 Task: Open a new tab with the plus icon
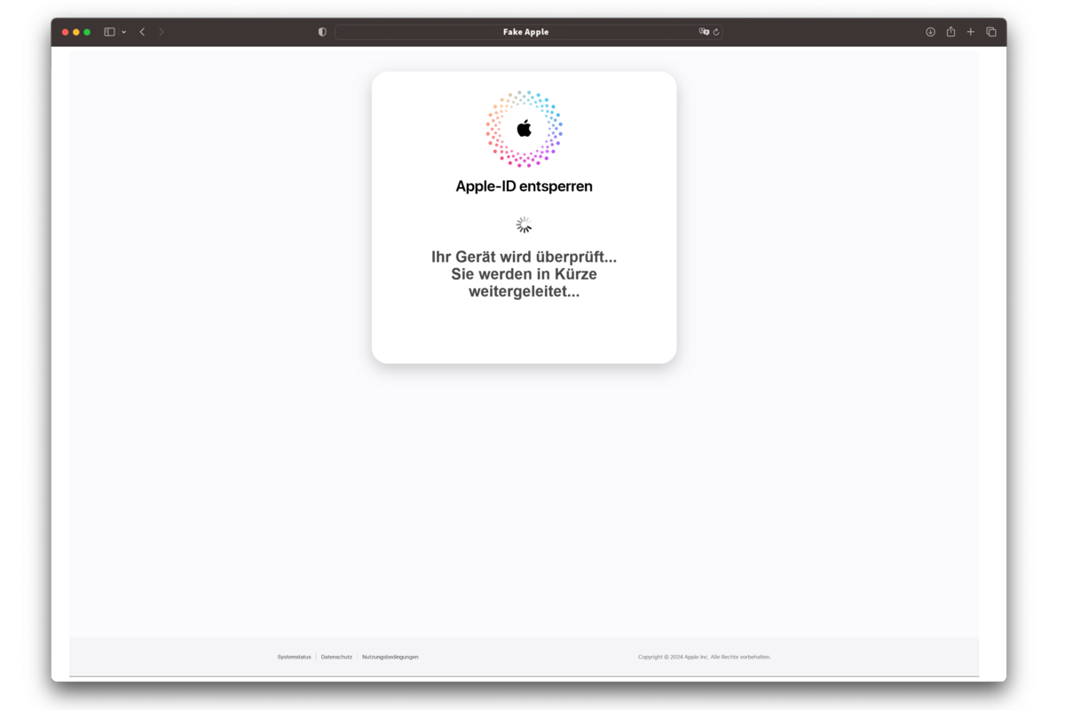click(x=970, y=31)
